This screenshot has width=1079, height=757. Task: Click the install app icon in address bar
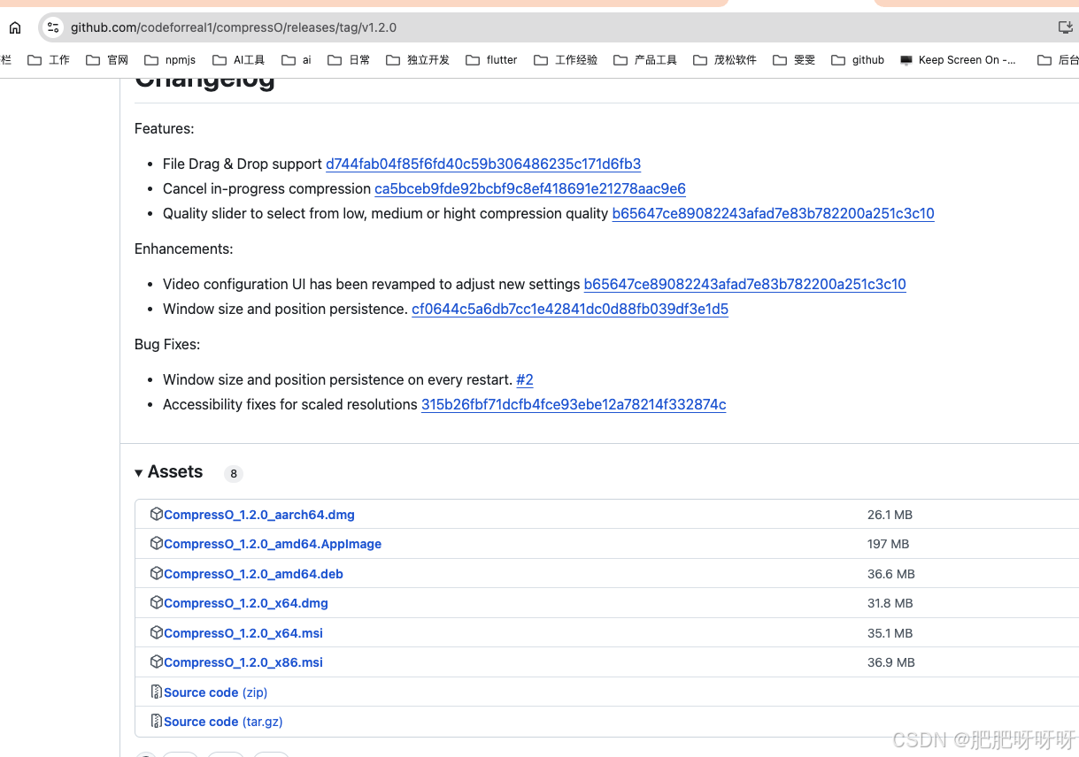click(1066, 27)
